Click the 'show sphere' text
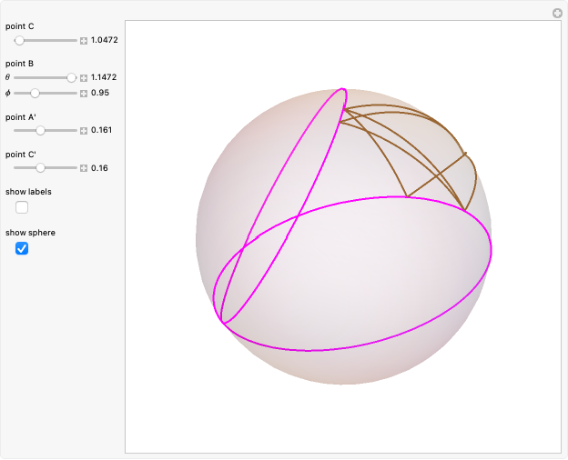 tap(30, 233)
